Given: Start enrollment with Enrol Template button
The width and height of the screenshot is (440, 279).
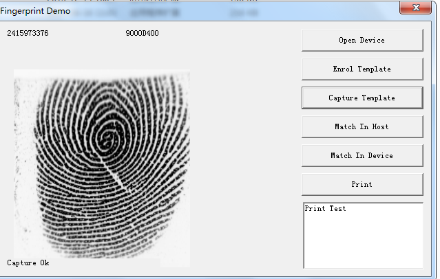Looking at the screenshot, I should coord(362,69).
